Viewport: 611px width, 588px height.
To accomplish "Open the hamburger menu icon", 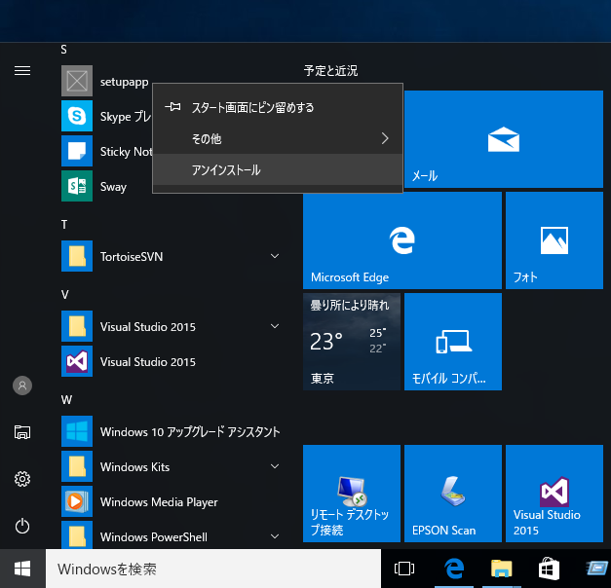I will pyautogui.click(x=22, y=71).
